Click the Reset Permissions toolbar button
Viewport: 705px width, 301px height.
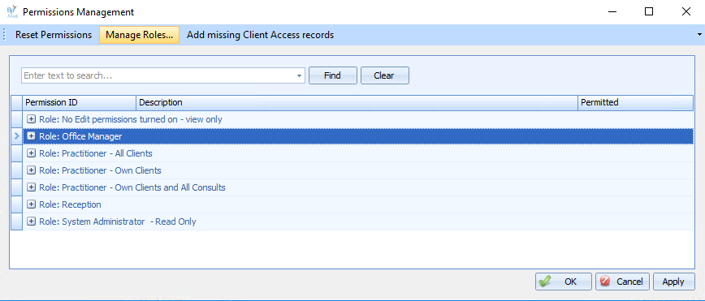point(54,35)
